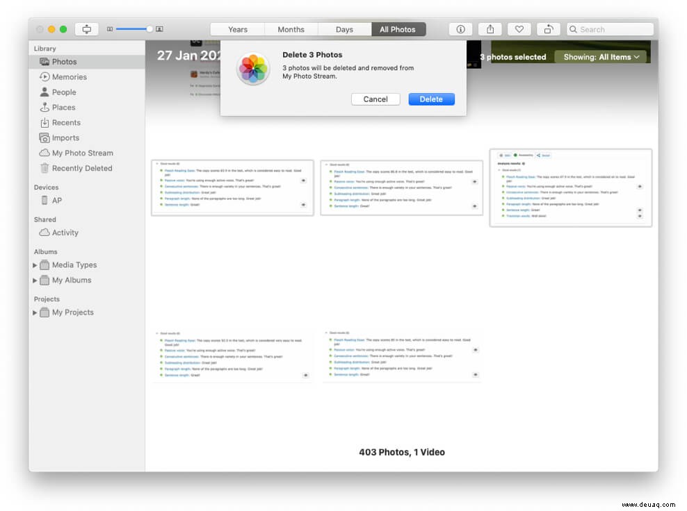Screen dimensions: 687x511
Task: Confirm deletion with the Delete button
Action: 431,99
